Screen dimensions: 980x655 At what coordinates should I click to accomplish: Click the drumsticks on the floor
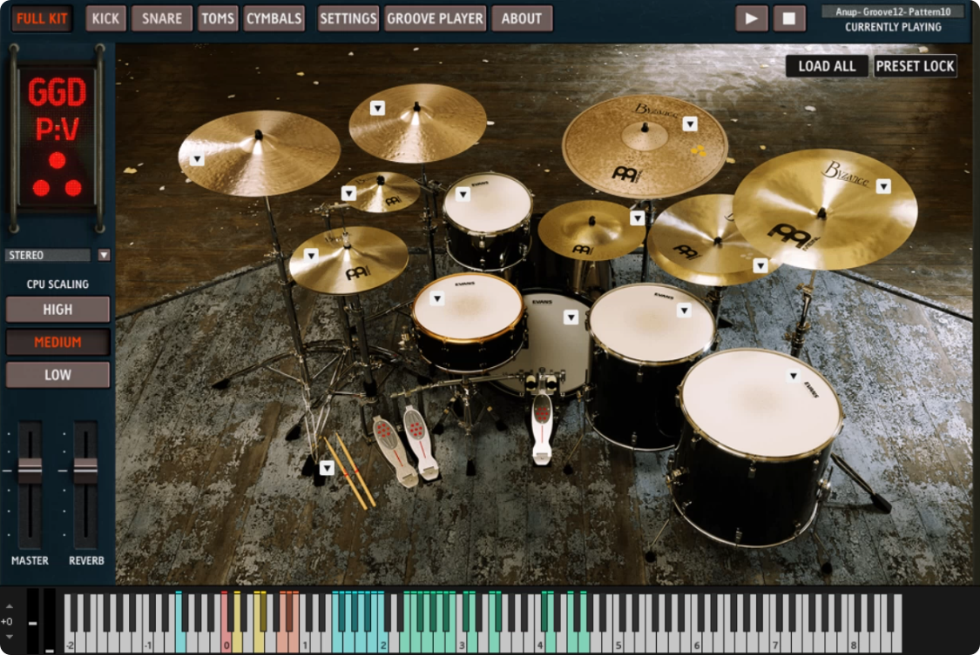click(348, 471)
